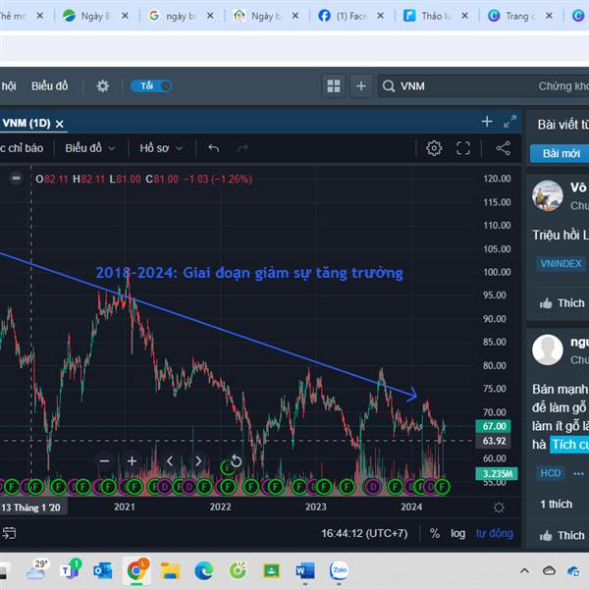Click the plus button beside the search box
Image resolution: width=589 pixels, height=589 pixels.
point(361,86)
